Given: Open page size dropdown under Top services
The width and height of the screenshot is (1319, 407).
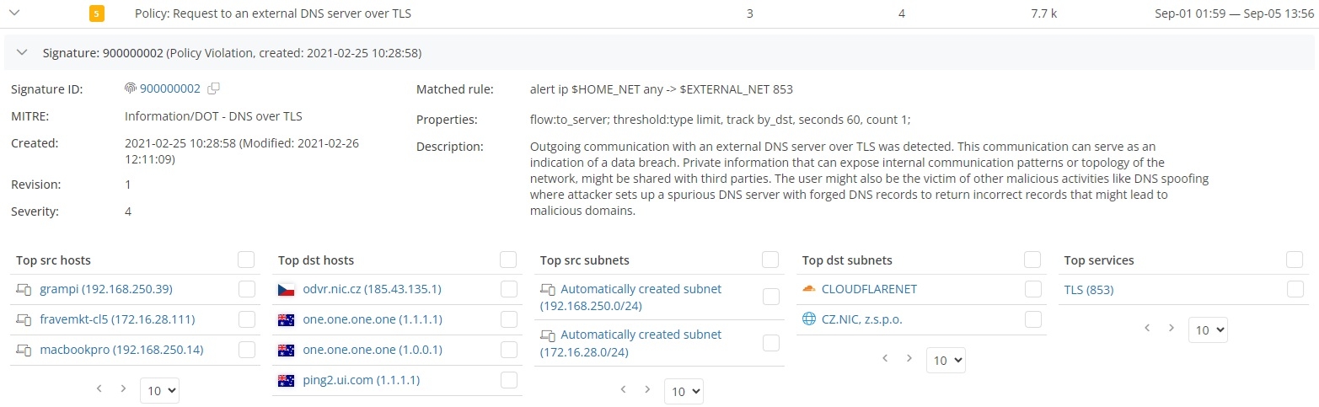Looking at the screenshot, I should (x=1208, y=329).
